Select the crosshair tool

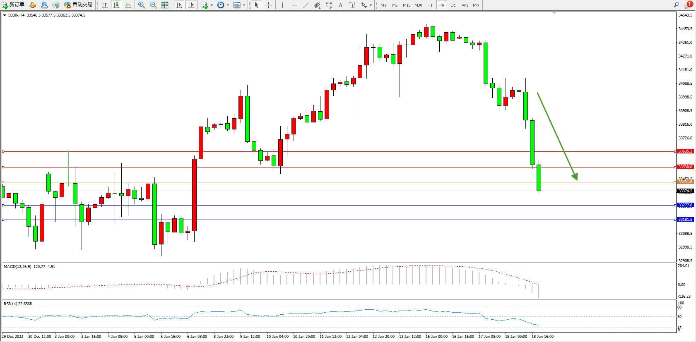pyautogui.click(x=268, y=5)
